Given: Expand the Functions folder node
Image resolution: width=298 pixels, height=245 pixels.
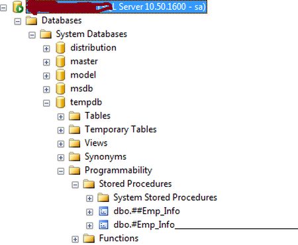Looking at the screenshot, I should pyautogui.click(x=75, y=239).
